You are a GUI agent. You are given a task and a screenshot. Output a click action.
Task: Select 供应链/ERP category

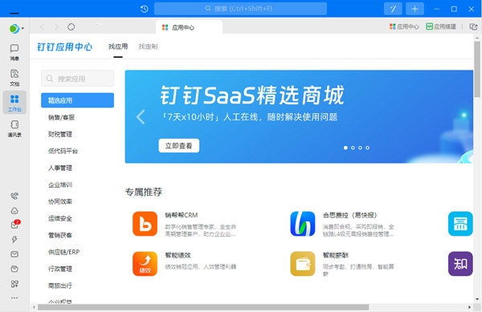pyautogui.click(x=64, y=252)
